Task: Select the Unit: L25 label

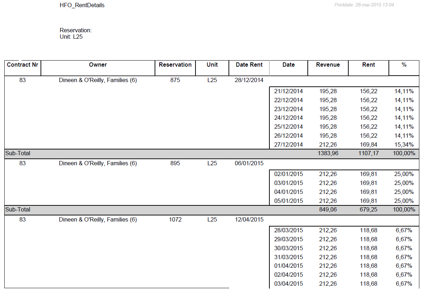Action: [71, 37]
